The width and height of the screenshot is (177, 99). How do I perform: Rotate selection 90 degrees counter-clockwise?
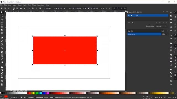pos(14,9)
